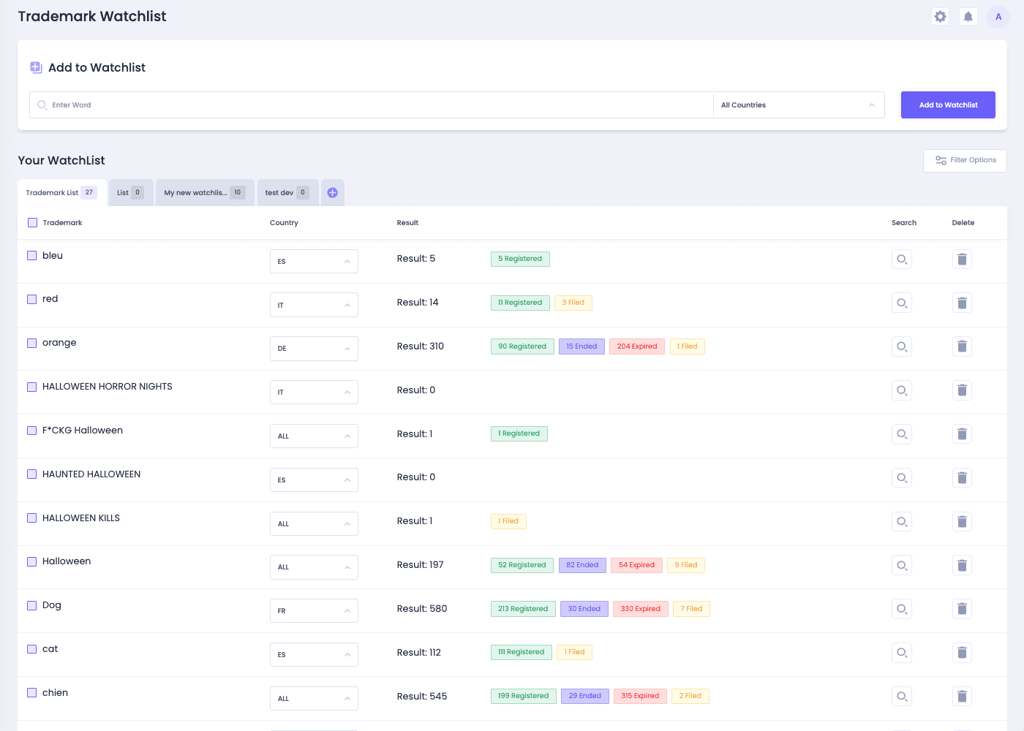This screenshot has width=1024, height=731.
Task: Open red country dropdown showing IT
Action: coord(314,305)
